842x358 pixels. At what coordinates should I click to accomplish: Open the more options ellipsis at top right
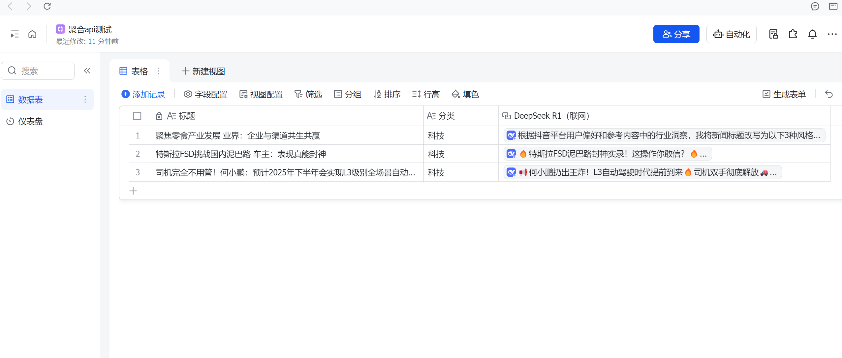832,34
